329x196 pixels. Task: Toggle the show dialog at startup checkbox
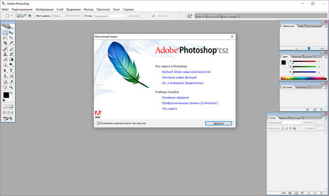tap(99, 123)
